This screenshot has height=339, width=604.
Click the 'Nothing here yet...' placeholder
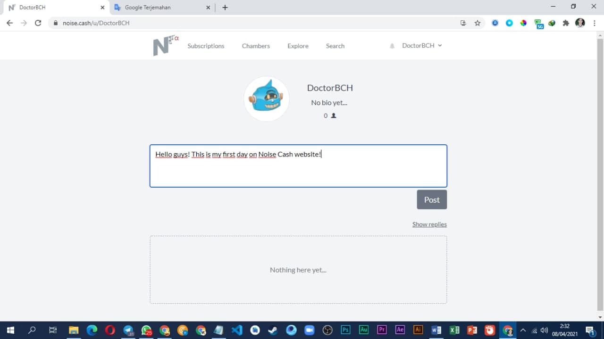pos(298,270)
